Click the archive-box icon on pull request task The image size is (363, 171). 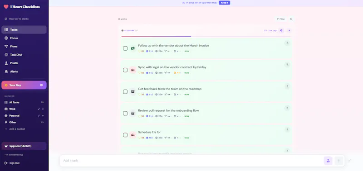click(x=133, y=113)
